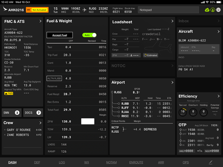Screen dimensions: 223x167
Task: Switch to the DEP tab
Action: [x=37, y=162]
